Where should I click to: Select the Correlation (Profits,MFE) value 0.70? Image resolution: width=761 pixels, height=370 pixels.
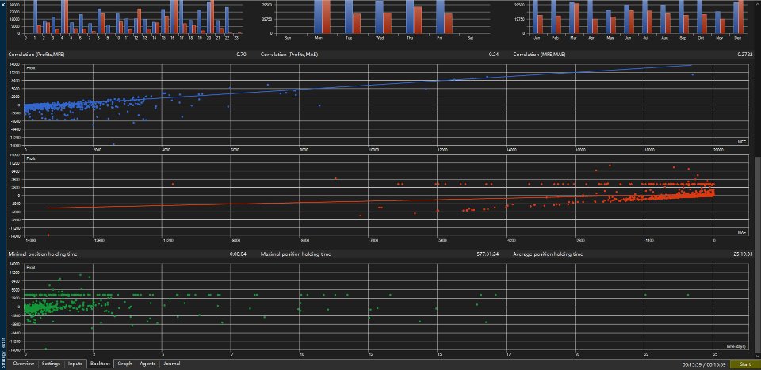tap(241, 55)
